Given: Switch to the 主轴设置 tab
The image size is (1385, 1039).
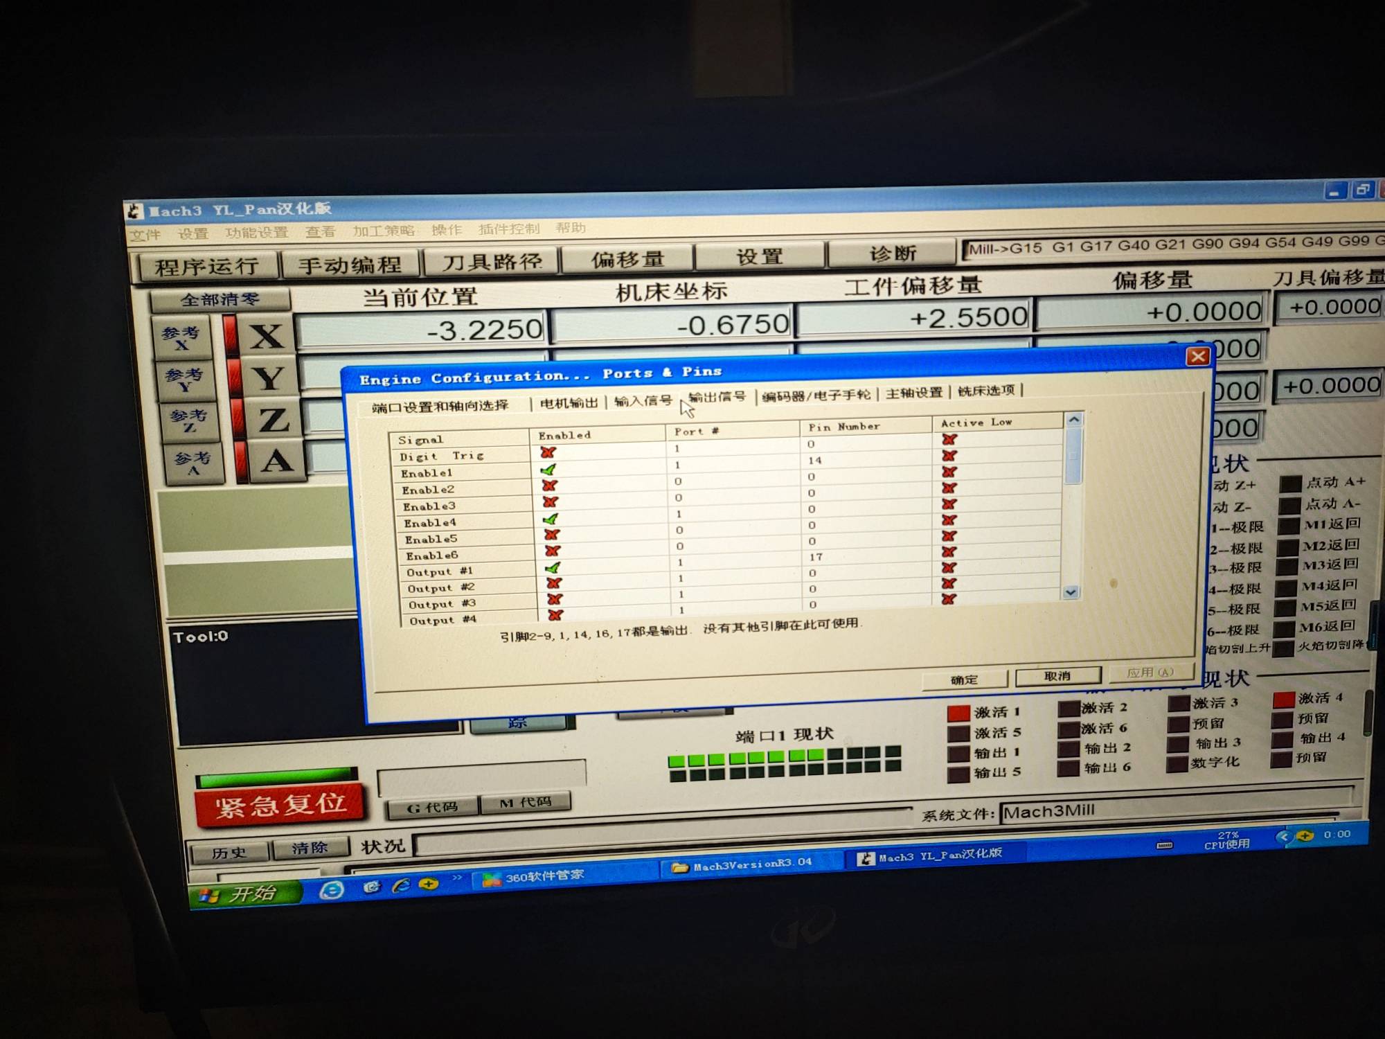Looking at the screenshot, I should 914,393.
